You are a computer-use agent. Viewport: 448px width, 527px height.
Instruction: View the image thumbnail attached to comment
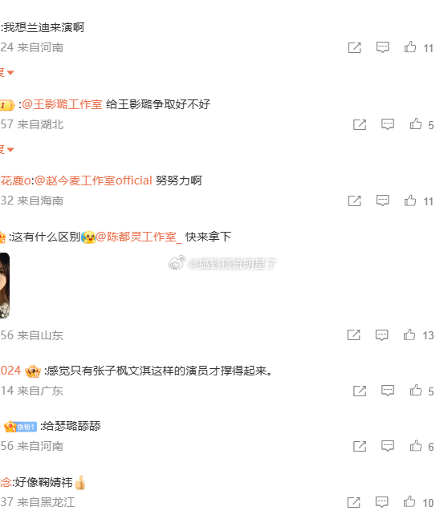click(4, 286)
